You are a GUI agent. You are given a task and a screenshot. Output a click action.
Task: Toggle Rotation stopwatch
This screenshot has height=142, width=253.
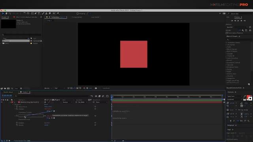17,123
